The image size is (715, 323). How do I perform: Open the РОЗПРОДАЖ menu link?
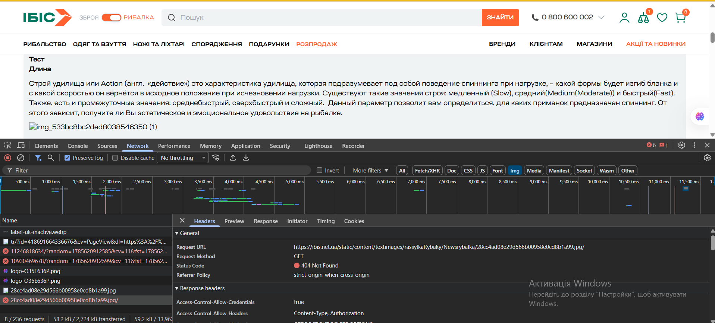[317, 44]
